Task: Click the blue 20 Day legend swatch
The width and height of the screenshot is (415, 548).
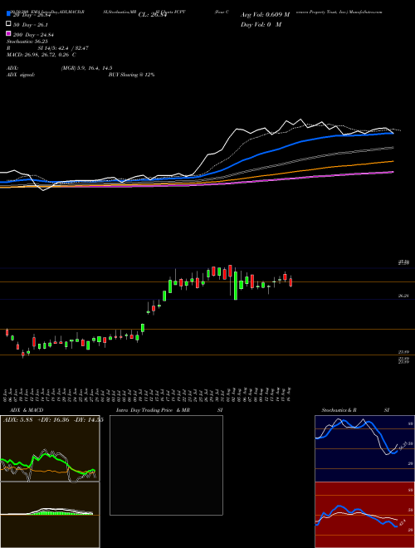Action: (x=8, y=14)
